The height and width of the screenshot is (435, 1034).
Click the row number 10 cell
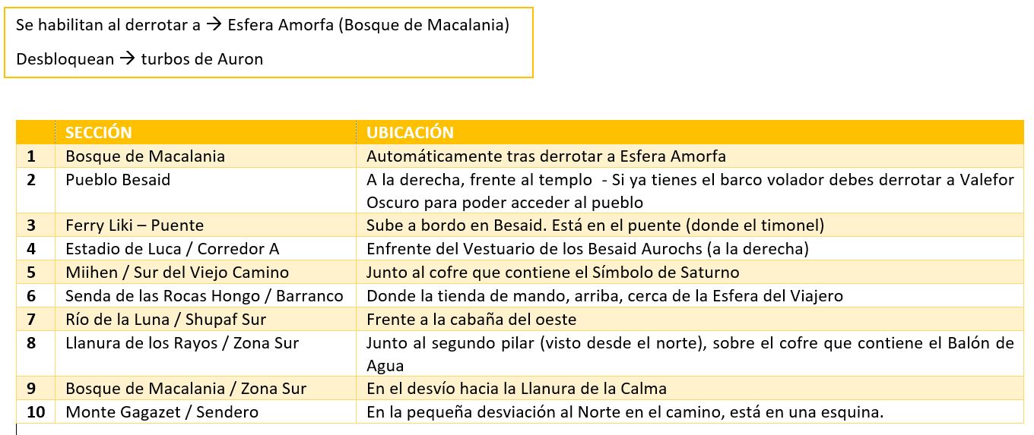[x=36, y=412]
